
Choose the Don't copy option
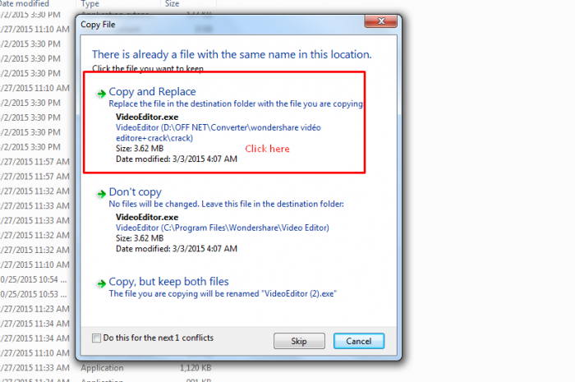click(135, 191)
